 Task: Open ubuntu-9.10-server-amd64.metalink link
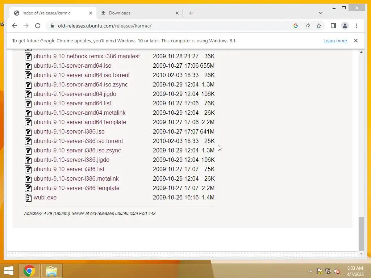coord(79,113)
